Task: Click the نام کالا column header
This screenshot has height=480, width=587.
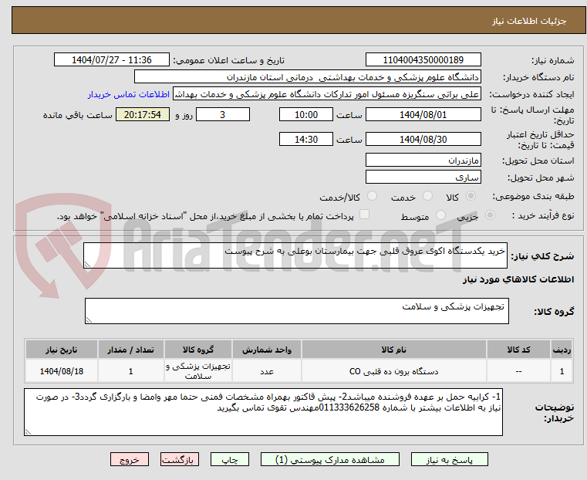Action: 394,350
